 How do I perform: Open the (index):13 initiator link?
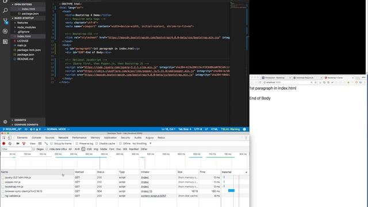point(147,191)
